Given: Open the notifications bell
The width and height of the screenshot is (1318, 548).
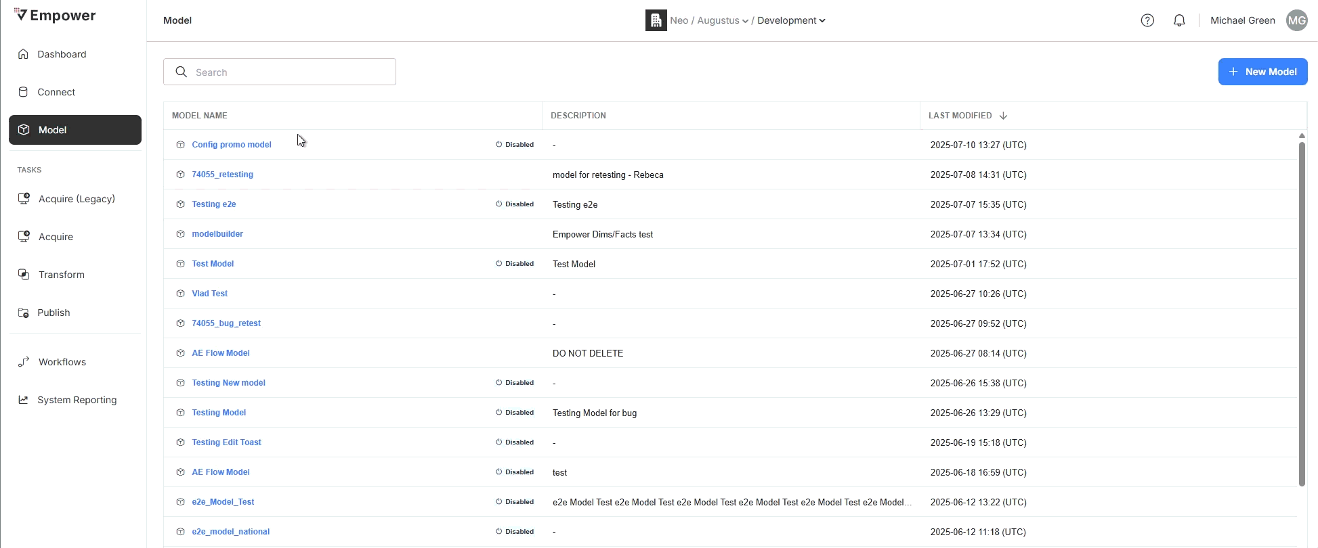Looking at the screenshot, I should (x=1179, y=20).
